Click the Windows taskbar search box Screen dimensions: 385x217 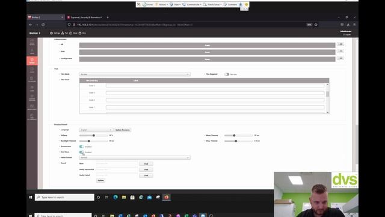[x=64, y=197]
